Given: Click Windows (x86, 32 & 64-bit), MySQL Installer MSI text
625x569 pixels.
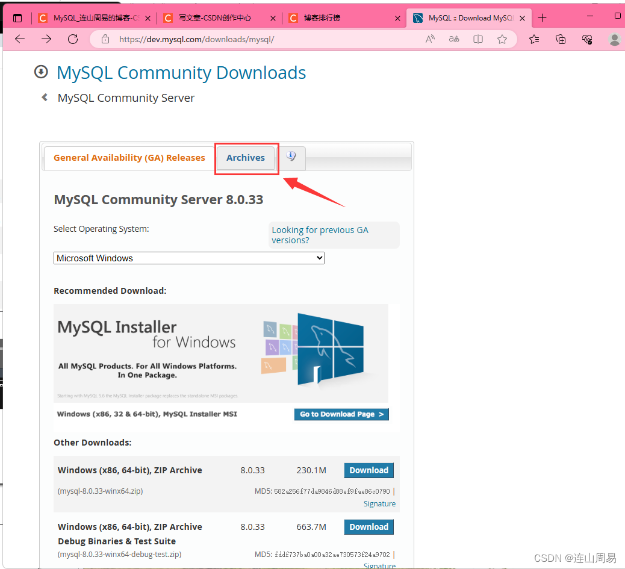Looking at the screenshot, I should pyautogui.click(x=147, y=414).
